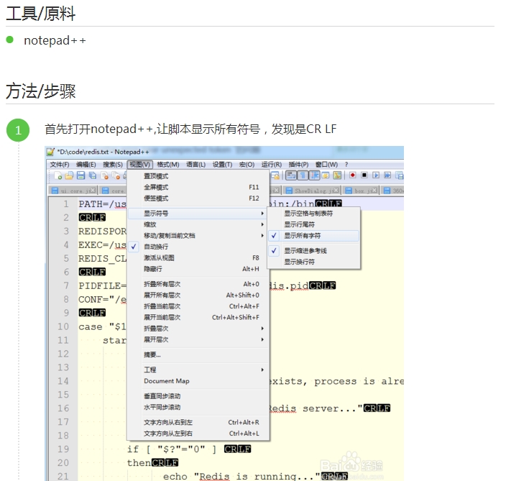Open the 插件(P) menu
The image size is (529, 481).
click(x=298, y=165)
